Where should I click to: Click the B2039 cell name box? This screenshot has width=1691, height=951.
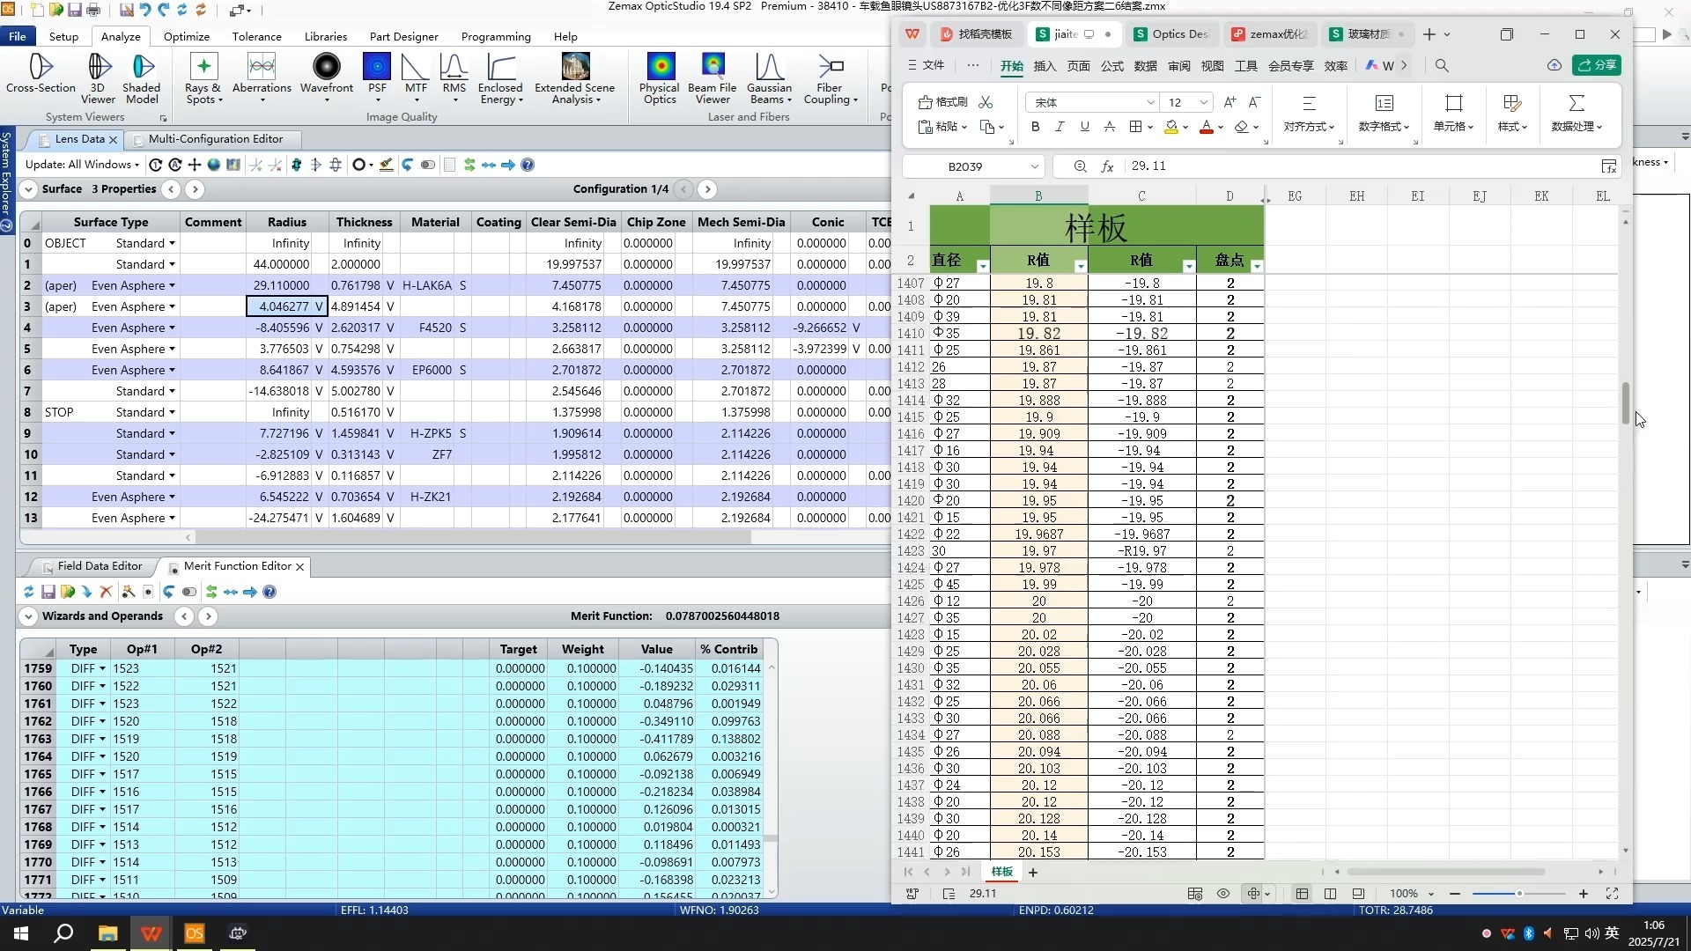tap(965, 166)
